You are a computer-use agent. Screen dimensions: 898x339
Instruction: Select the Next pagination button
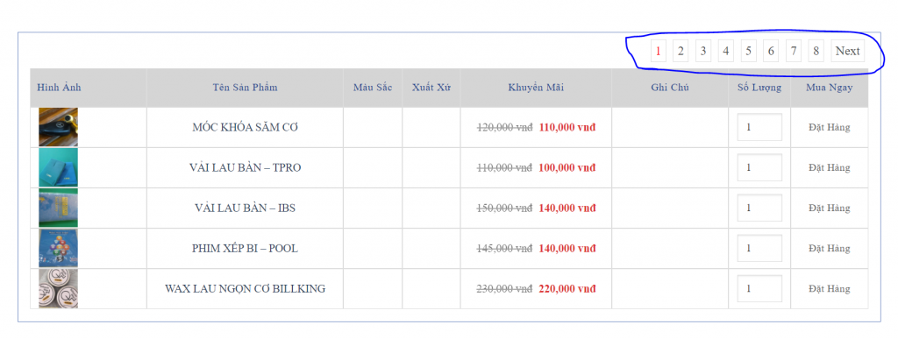pos(848,51)
